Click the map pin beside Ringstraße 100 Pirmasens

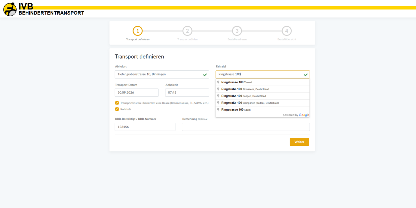[x=218, y=89]
